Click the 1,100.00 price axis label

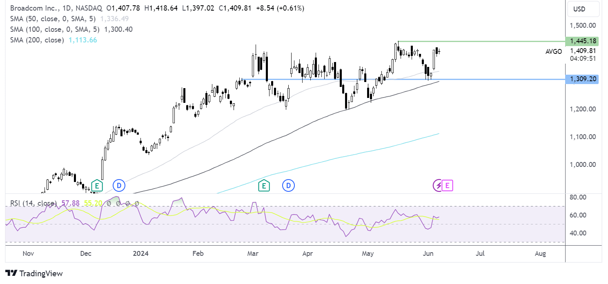click(583, 137)
